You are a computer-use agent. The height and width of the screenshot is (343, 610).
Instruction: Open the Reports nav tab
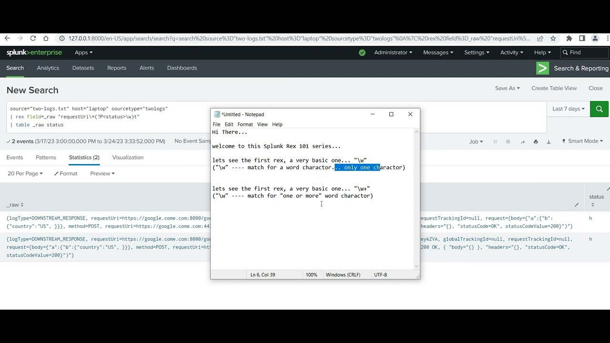(x=117, y=68)
